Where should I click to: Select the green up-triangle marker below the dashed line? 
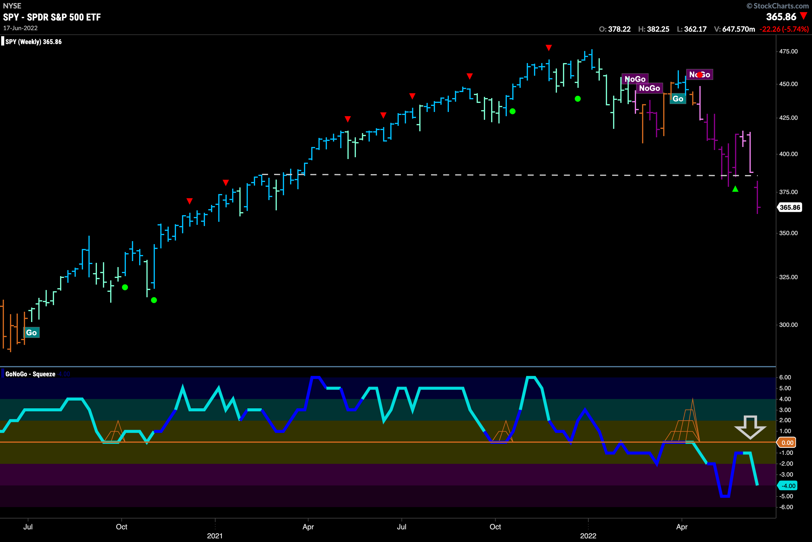735,189
